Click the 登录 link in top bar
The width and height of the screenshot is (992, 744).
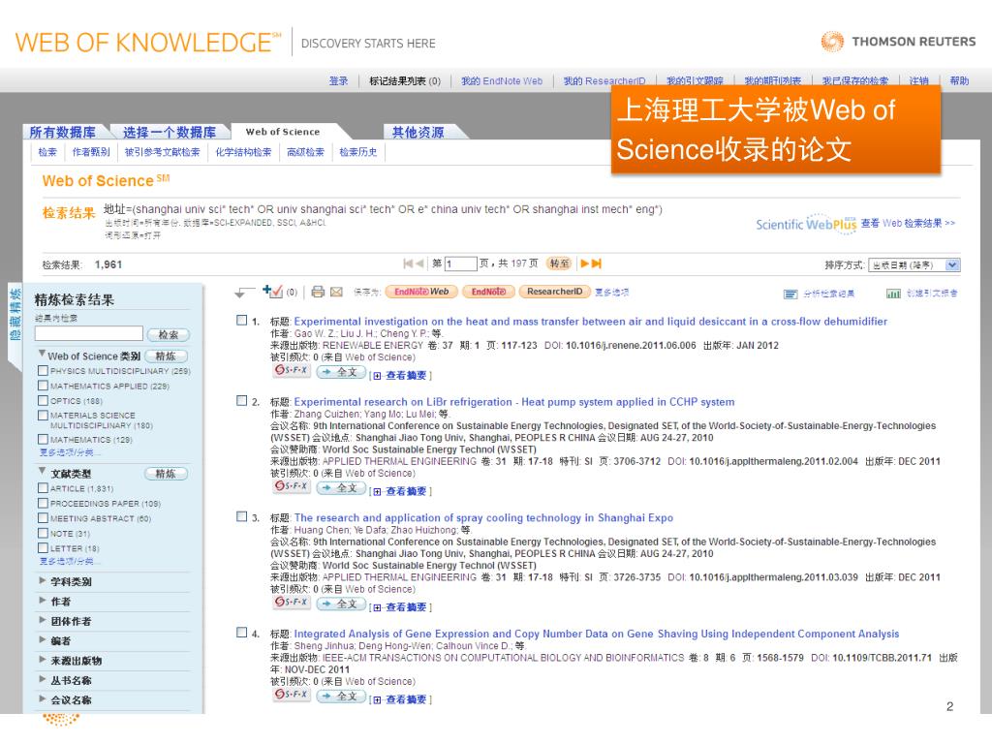[338, 81]
